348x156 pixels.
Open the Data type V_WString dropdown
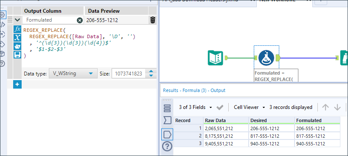coord(73,74)
